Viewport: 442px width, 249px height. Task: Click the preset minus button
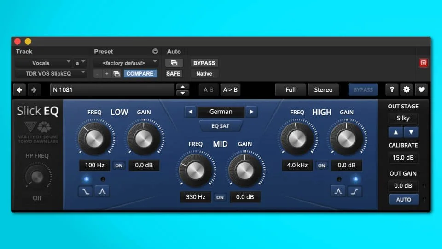click(x=98, y=74)
